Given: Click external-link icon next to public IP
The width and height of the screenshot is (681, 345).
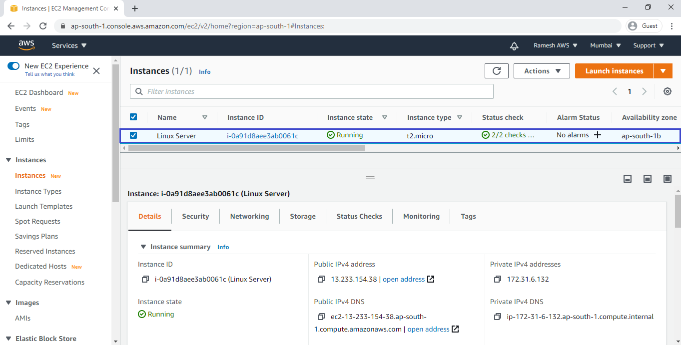Looking at the screenshot, I should (431, 279).
